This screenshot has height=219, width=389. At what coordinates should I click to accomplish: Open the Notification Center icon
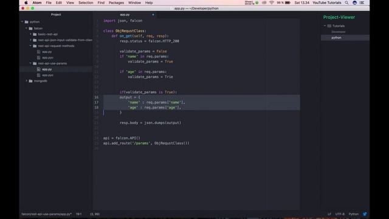click(362, 2)
